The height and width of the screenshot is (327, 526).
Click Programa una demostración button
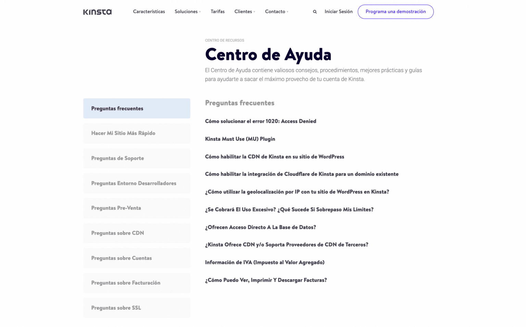click(396, 11)
